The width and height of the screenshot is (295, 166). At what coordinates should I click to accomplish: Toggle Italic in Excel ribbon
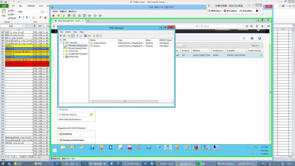pyautogui.click(x=23, y=17)
